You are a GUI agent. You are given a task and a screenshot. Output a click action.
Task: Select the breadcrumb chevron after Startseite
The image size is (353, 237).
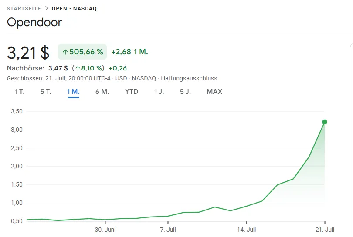click(x=47, y=8)
